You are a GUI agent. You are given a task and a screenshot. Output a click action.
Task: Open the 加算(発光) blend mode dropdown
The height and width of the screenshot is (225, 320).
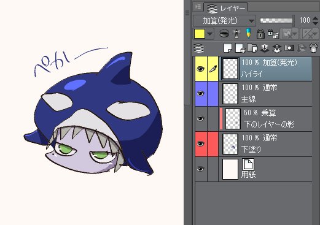tap(224, 21)
